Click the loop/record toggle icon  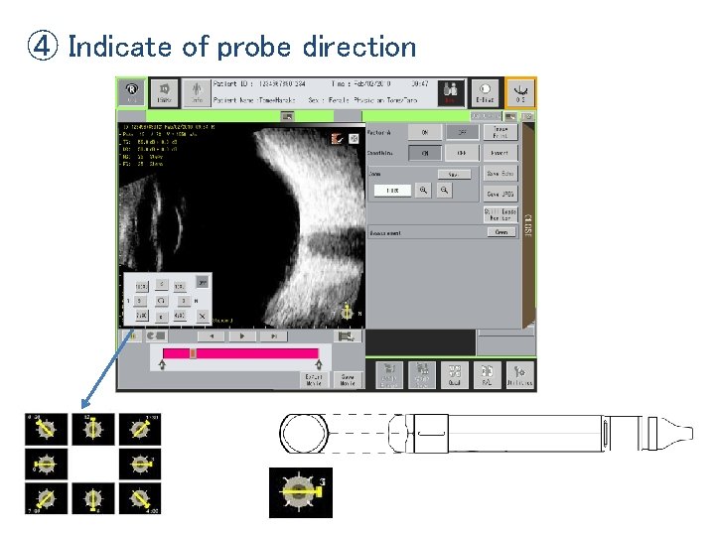tap(156, 336)
